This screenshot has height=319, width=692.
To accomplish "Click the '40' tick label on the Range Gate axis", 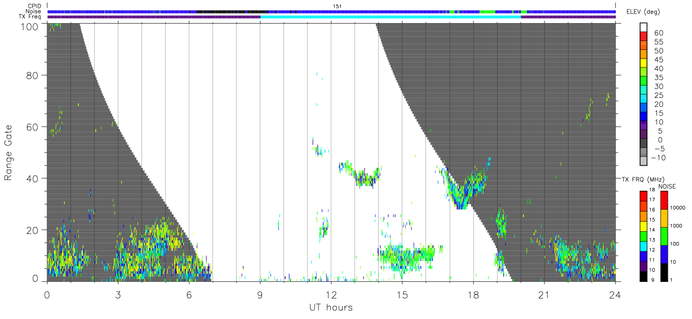I will pos(33,178).
